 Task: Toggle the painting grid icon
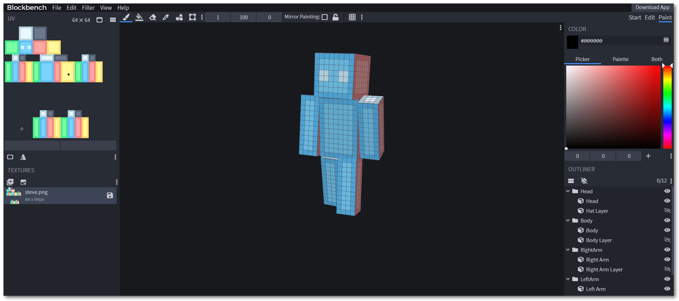(352, 17)
